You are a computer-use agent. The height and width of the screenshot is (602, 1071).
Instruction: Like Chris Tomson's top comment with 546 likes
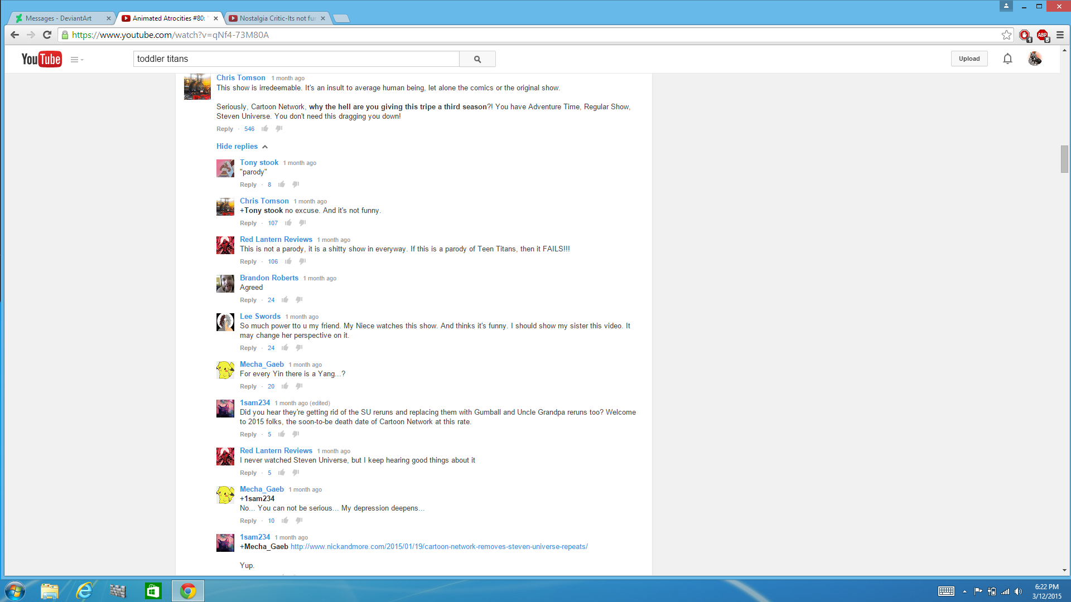[x=265, y=129]
